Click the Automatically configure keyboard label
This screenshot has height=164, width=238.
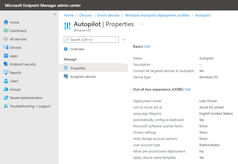click(x=158, y=120)
